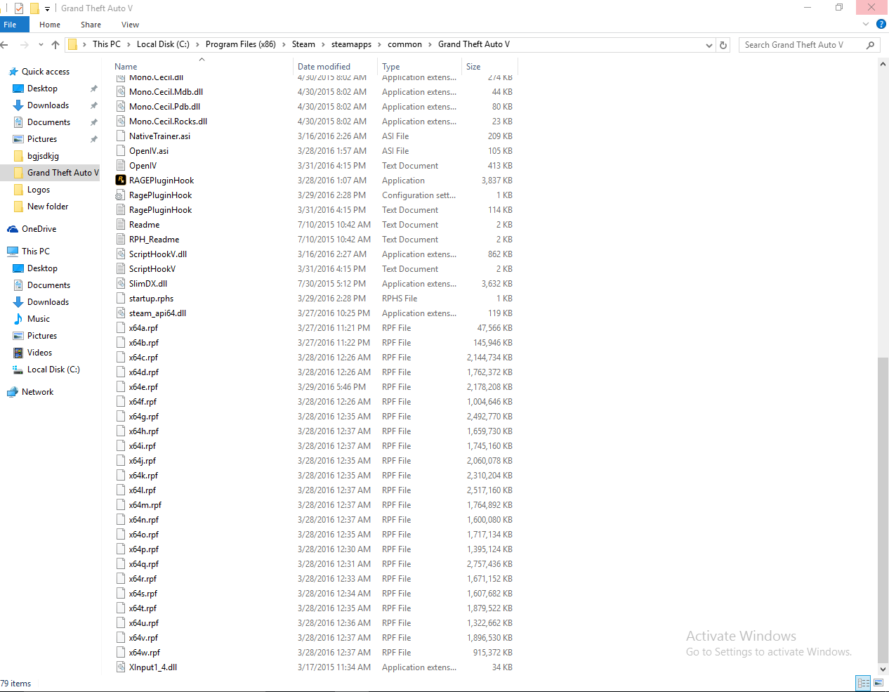Image resolution: width=889 pixels, height=692 pixels.
Task: Open Local Disk (C:) in sidebar
Action: pos(53,370)
